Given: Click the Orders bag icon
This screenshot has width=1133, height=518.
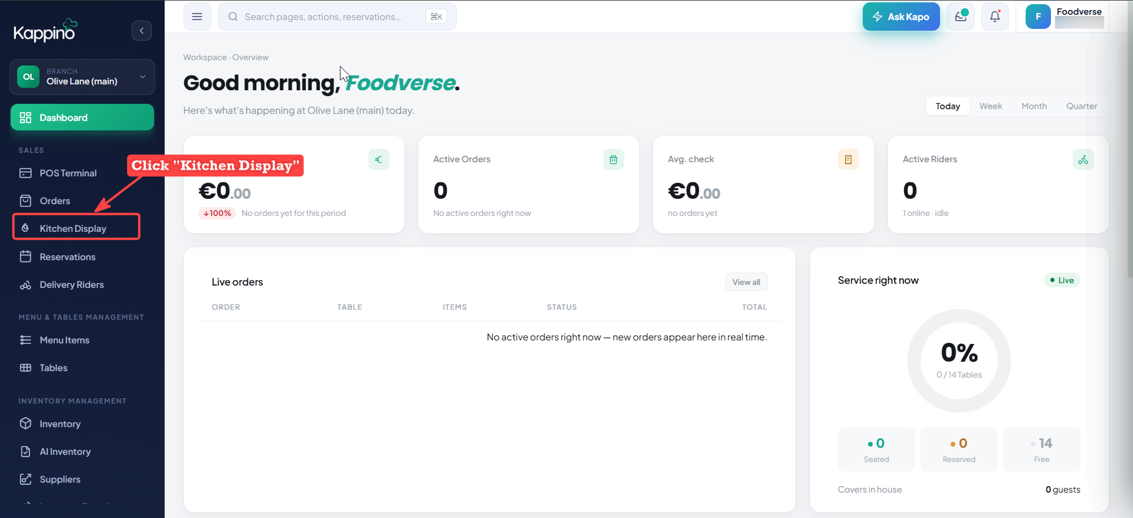Looking at the screenshot, I should 25,201.
